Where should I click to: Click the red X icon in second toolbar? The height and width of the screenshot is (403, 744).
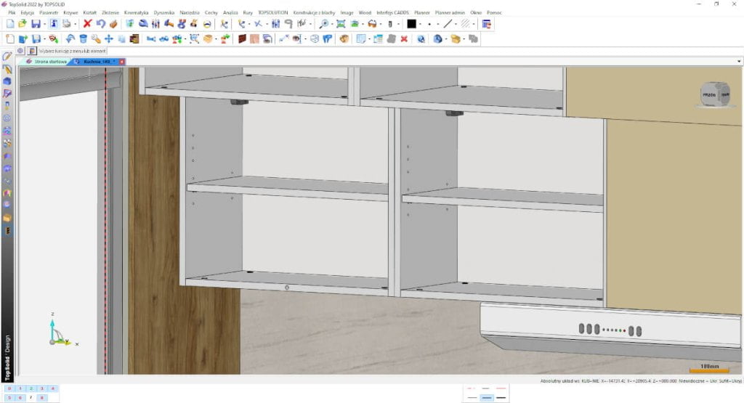[x=404, y=39]
